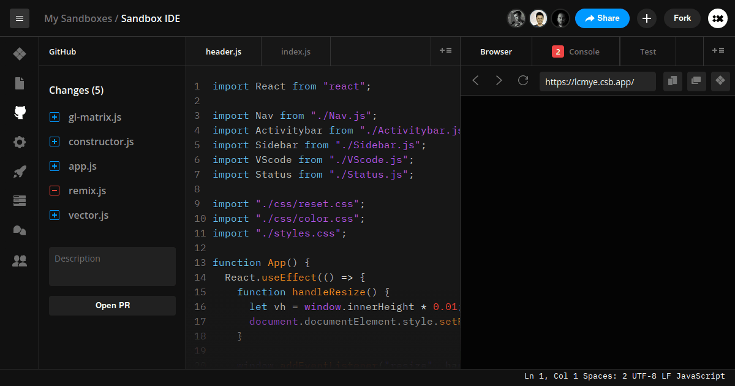735x386 pixels.
Task: Open the GitHub panel in the sidebar
Action: pyautogui.click(x=19, y=112)
